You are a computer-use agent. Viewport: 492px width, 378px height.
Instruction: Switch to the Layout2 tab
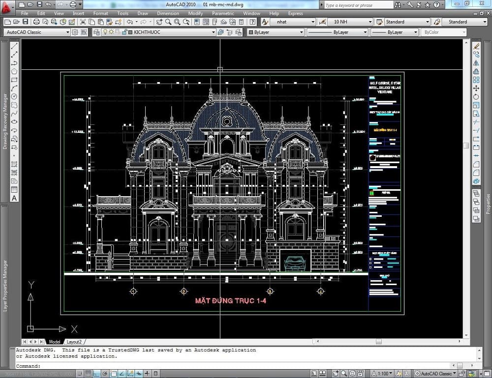click(74, 342)
